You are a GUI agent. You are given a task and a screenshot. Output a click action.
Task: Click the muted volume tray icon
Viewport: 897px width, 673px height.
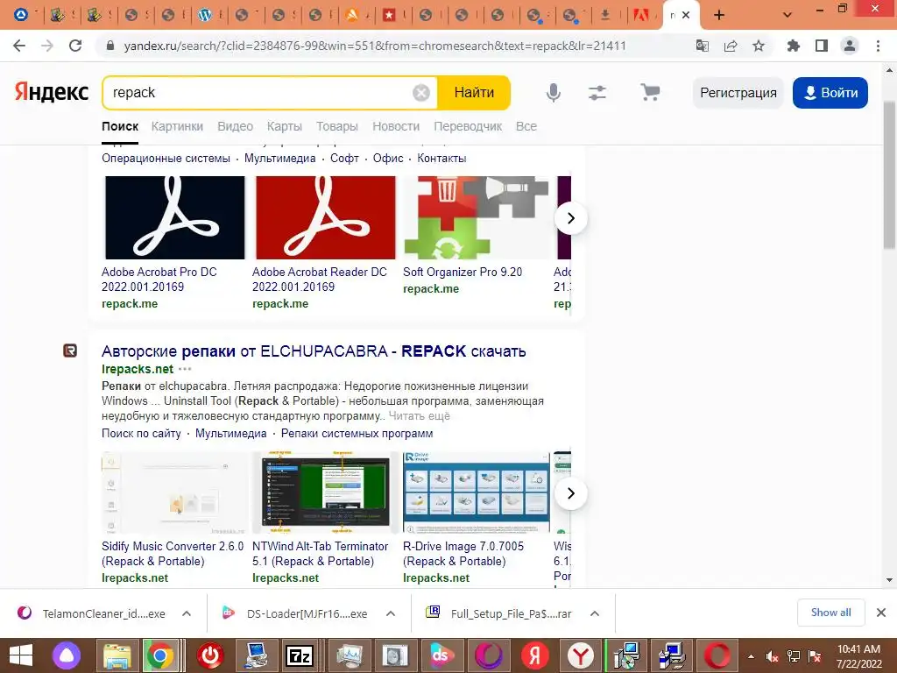(772, 656)
